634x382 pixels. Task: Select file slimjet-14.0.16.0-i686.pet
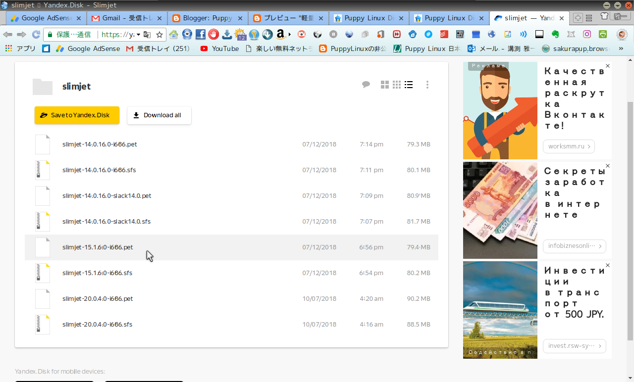pyautogui.click(x=231, y=144)
